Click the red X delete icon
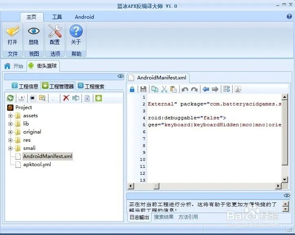295x235 pixels. point(66,98)
